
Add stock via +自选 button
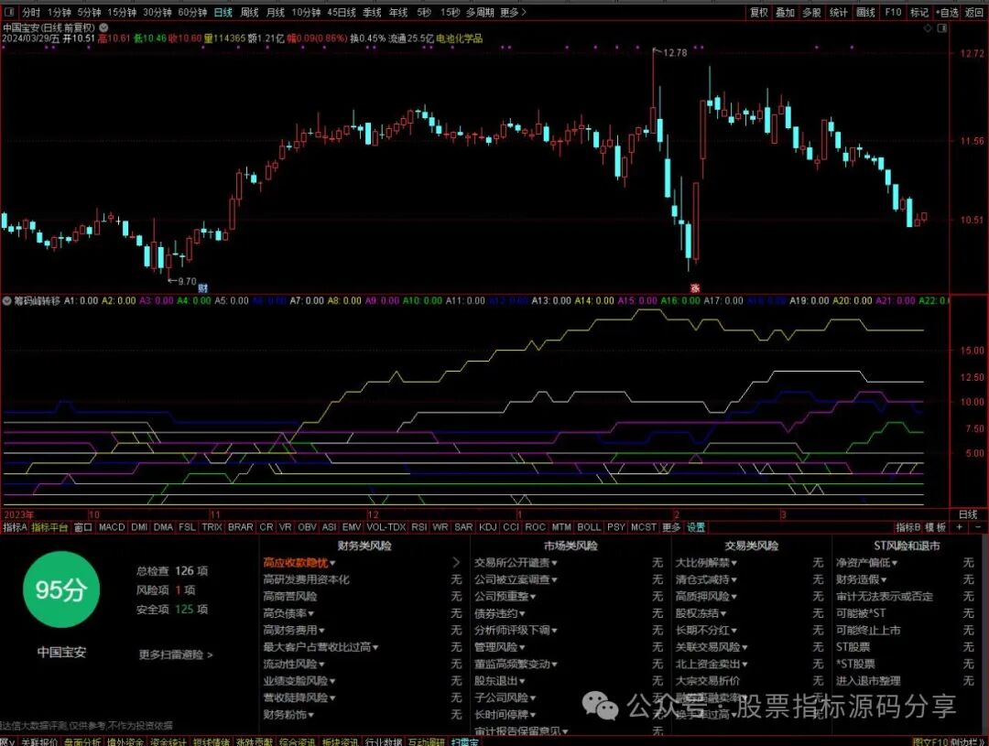[947, 12]
